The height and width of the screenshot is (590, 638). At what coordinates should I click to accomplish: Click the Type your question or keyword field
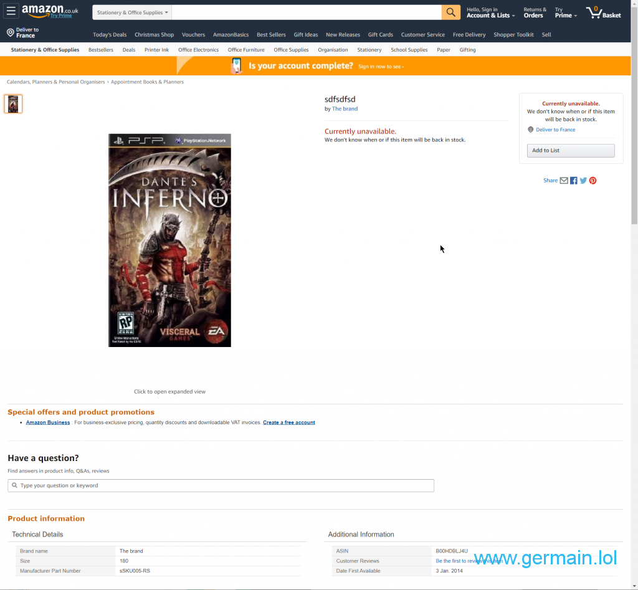pos(221,485)
